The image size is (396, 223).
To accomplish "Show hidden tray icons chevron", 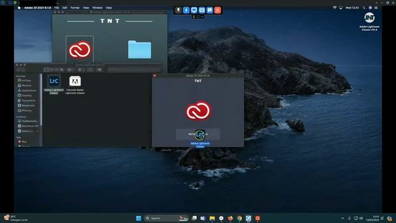I will [x=343, y=218].
